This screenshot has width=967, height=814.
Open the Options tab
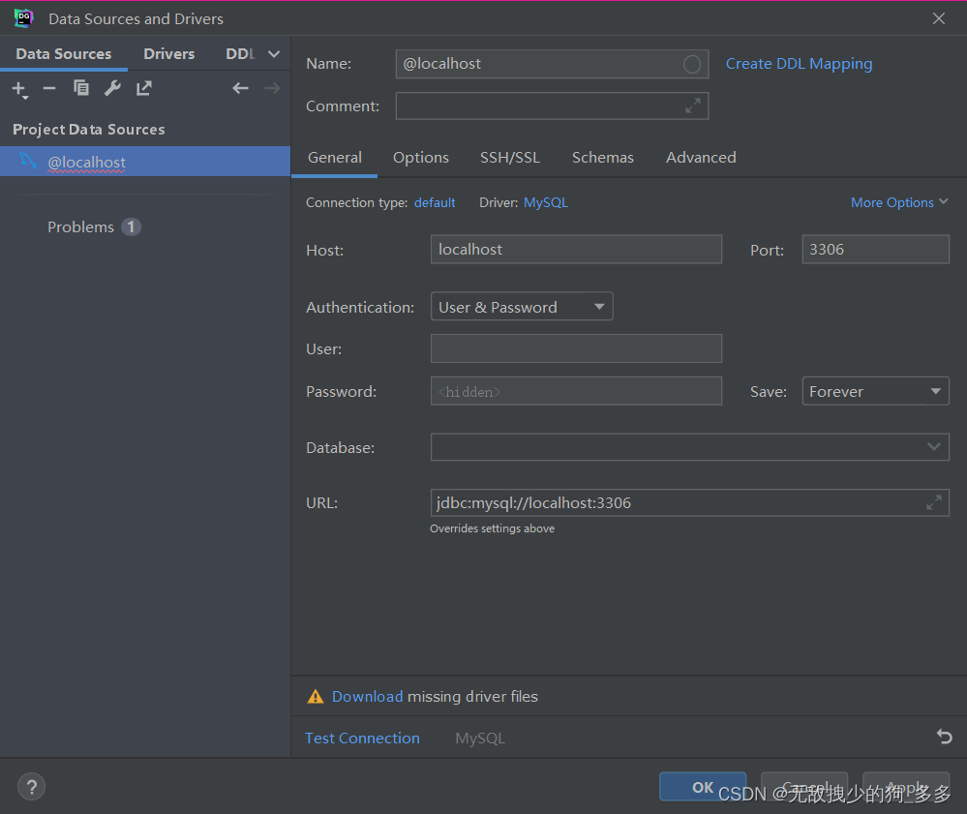[421, 158]
